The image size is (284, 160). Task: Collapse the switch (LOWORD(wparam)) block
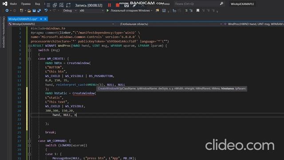click(x=29, y=145)
